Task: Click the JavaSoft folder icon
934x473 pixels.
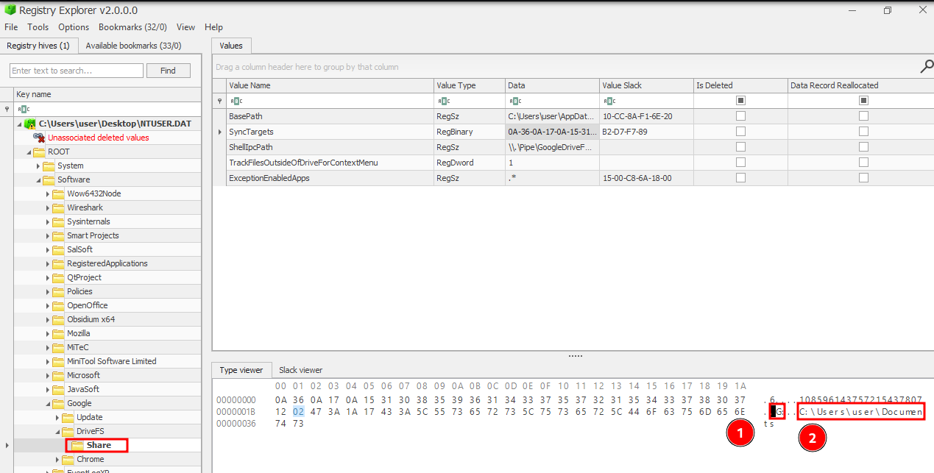Action: (59, 389)
